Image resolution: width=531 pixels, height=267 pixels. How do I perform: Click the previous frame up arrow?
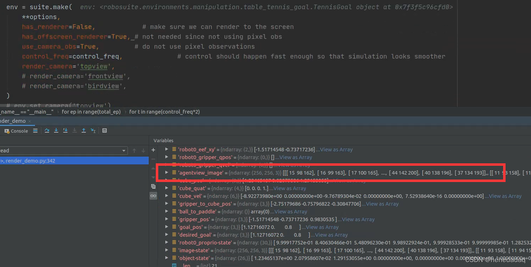[134, 151]
